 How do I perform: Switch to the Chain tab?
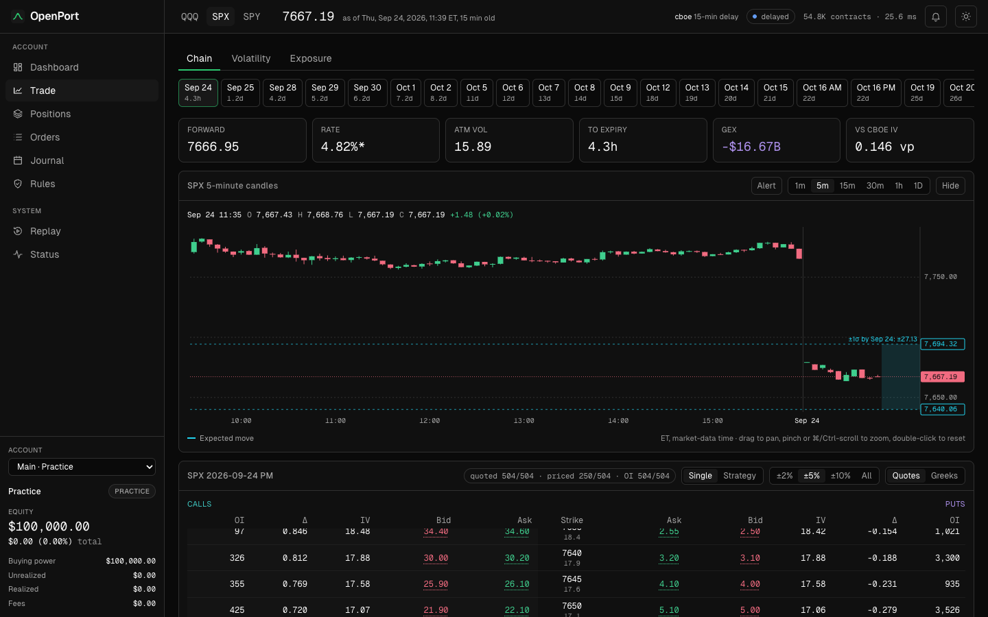[200, 58]
